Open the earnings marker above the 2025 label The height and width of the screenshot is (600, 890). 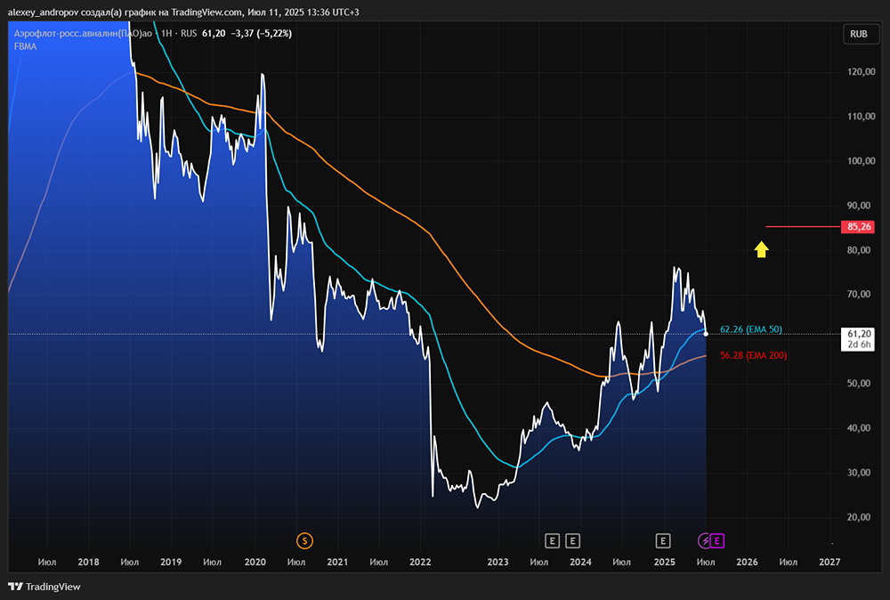[x=663, y=541]
